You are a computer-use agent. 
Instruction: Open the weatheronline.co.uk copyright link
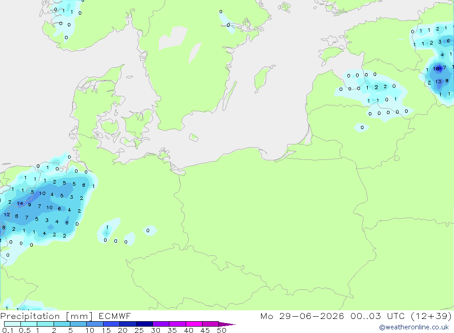(414, 327)
